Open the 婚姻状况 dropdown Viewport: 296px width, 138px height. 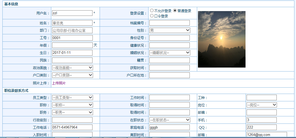[170, 53]
